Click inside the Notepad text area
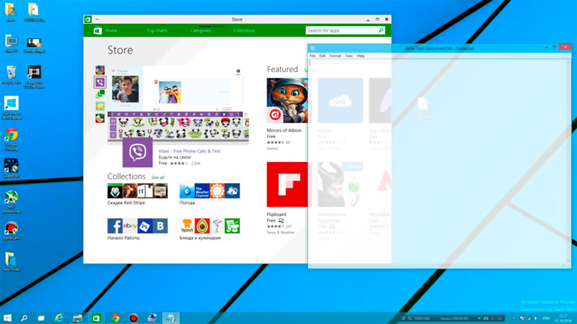Viewport: 577px width, 324px height. (438, 161)
